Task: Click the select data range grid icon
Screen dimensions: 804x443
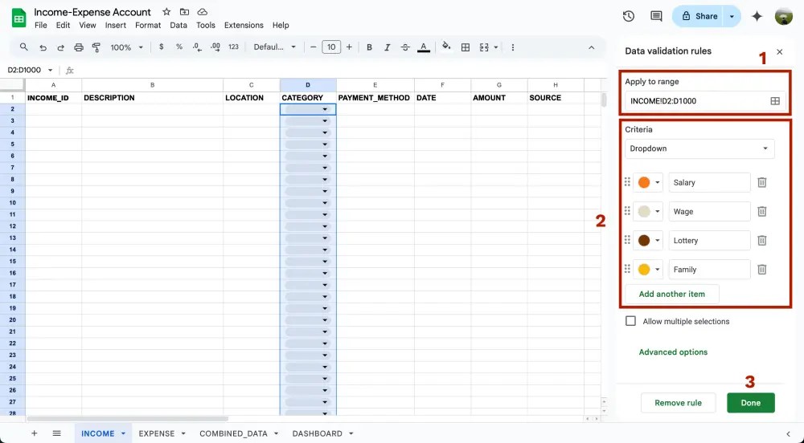Action: (x=775, y=101)
